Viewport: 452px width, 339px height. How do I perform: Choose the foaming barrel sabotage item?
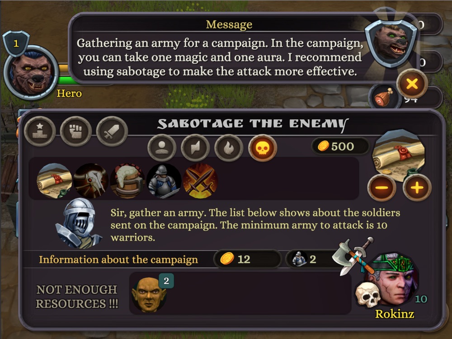click(127, 181)
